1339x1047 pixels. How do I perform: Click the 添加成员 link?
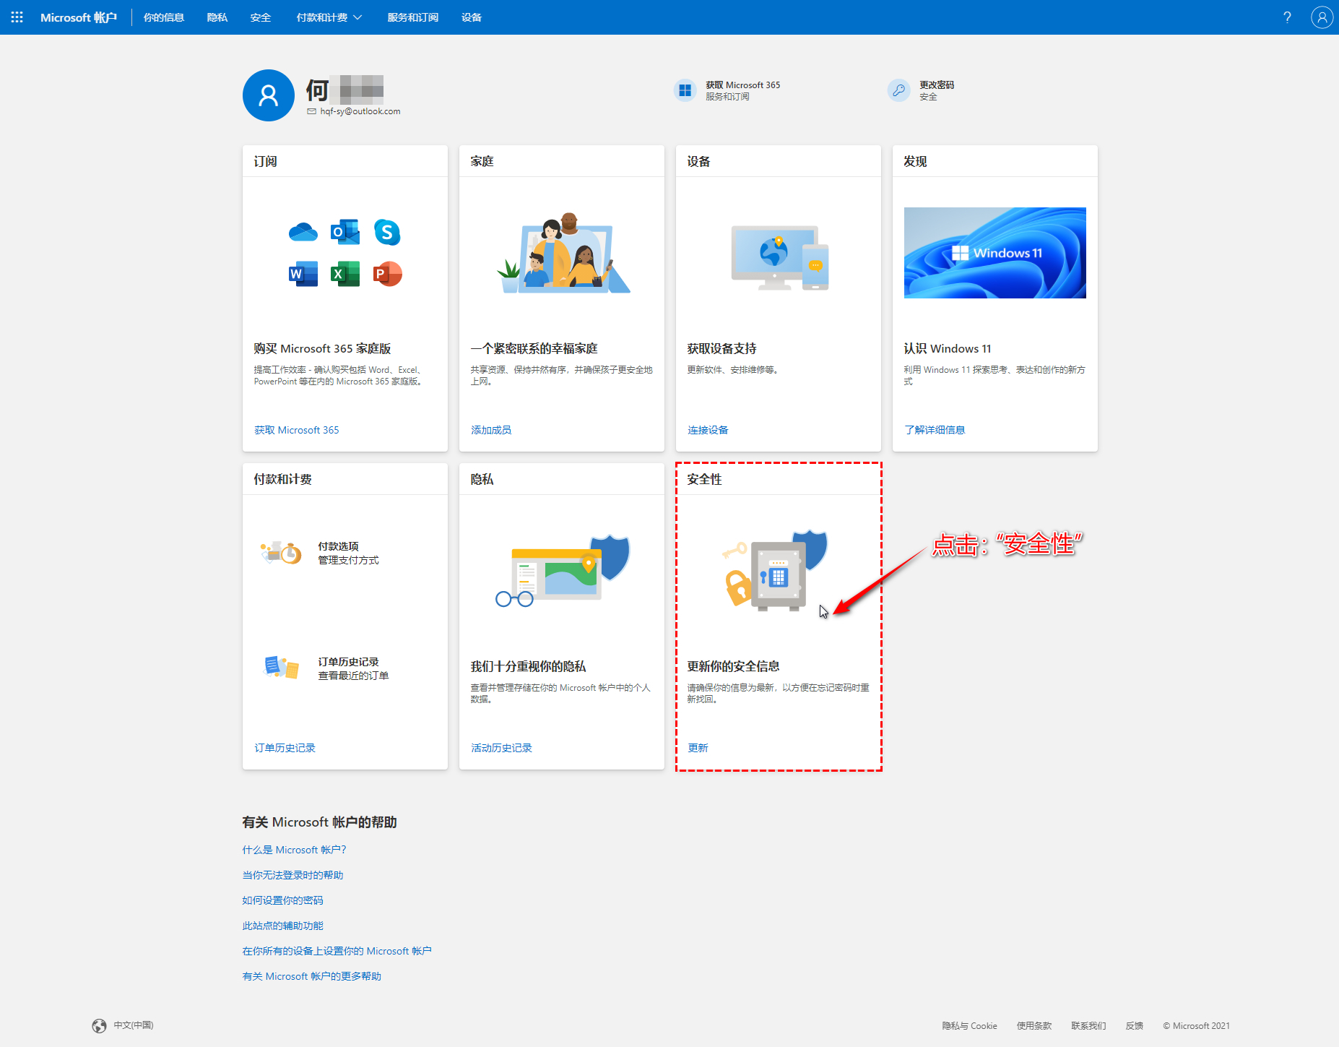pos(491,430)
